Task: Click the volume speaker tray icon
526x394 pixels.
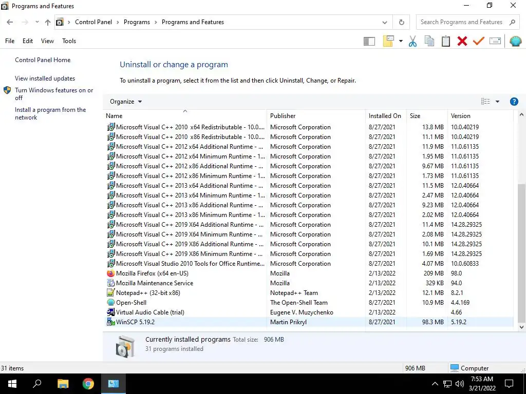Action: tap(460, 384)
